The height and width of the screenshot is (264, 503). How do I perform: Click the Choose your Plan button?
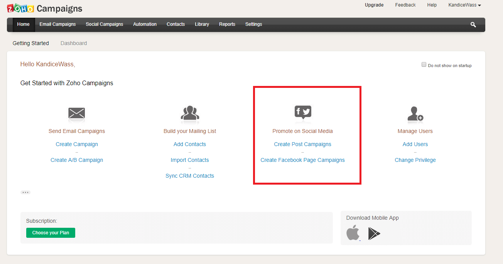(x=51, y=233)
